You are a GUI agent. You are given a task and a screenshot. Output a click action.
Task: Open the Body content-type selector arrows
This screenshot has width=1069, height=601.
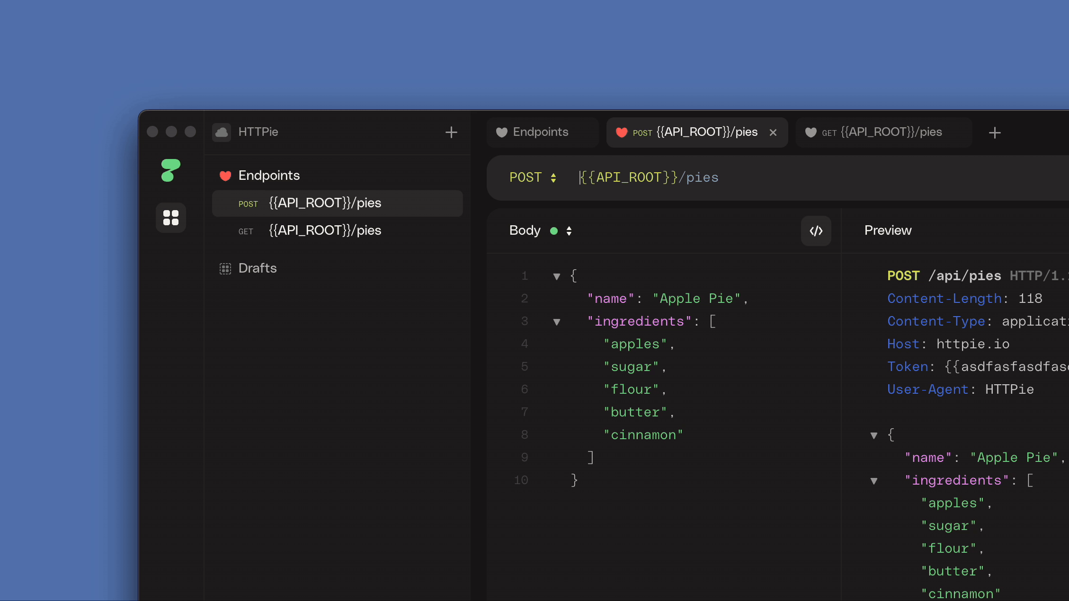(570, 231)
